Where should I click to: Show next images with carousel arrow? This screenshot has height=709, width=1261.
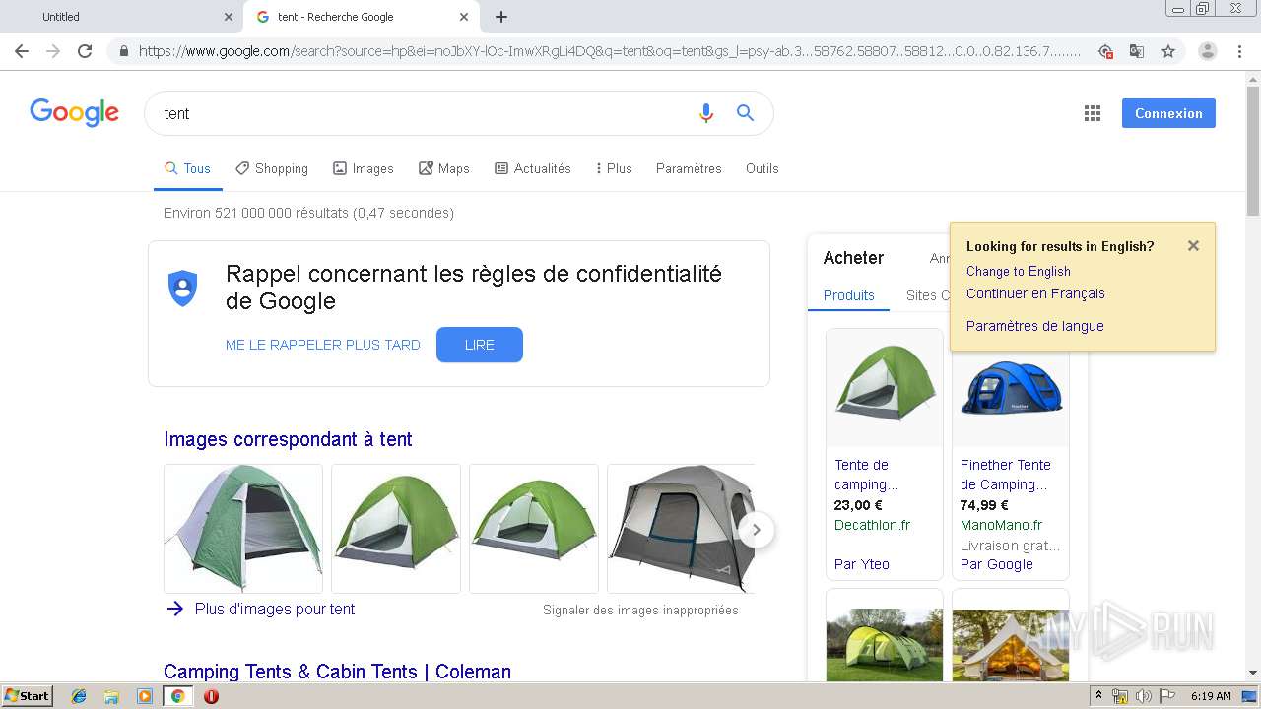click(757, 530)
